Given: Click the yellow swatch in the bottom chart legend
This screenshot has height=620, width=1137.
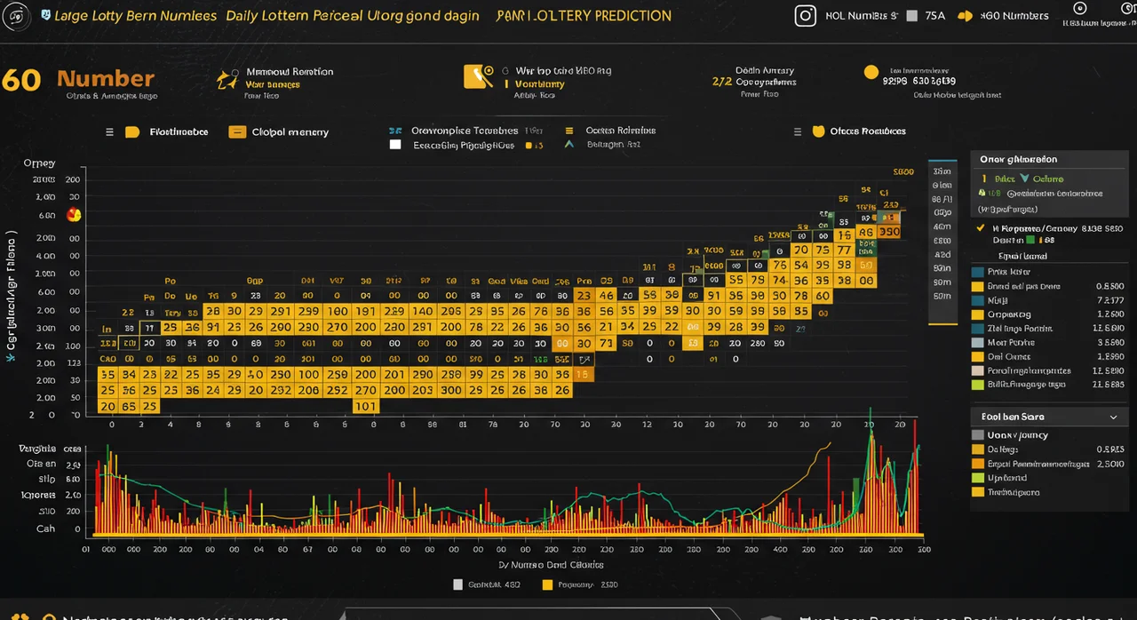Looking at the screenshot, I should (x=547, y=584).
